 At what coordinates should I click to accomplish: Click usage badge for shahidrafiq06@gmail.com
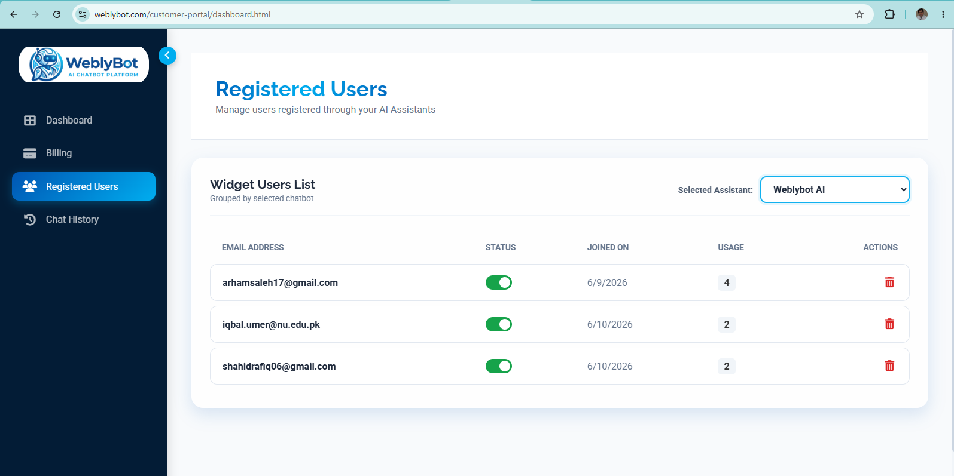point(727,366)
